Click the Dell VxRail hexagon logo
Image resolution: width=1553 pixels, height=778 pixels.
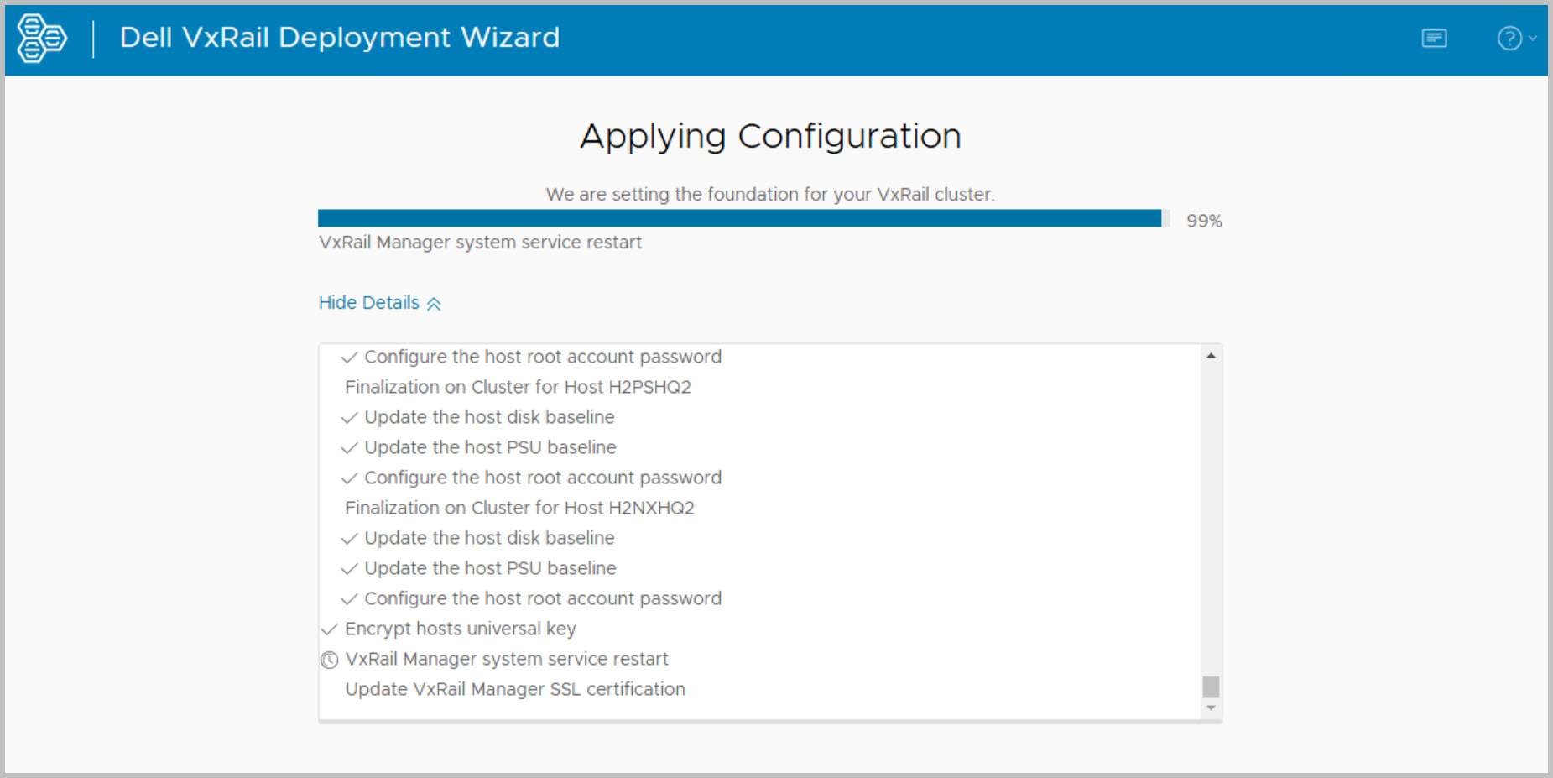point(41,38)
